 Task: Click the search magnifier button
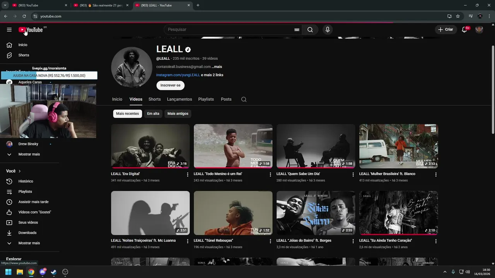[310, 30]
